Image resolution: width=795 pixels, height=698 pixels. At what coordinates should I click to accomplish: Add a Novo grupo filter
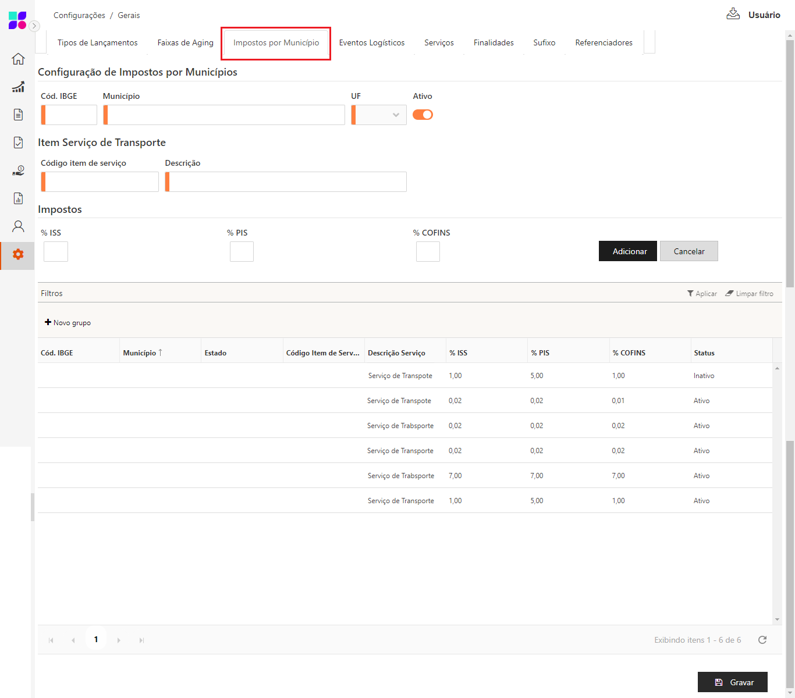pos(68,323)
